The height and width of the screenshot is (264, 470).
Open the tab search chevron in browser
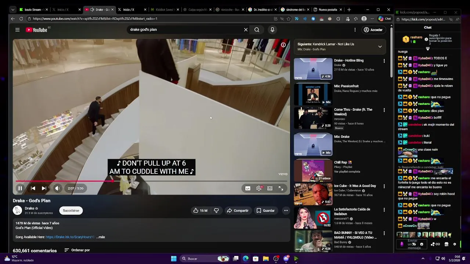click(13, 10)
